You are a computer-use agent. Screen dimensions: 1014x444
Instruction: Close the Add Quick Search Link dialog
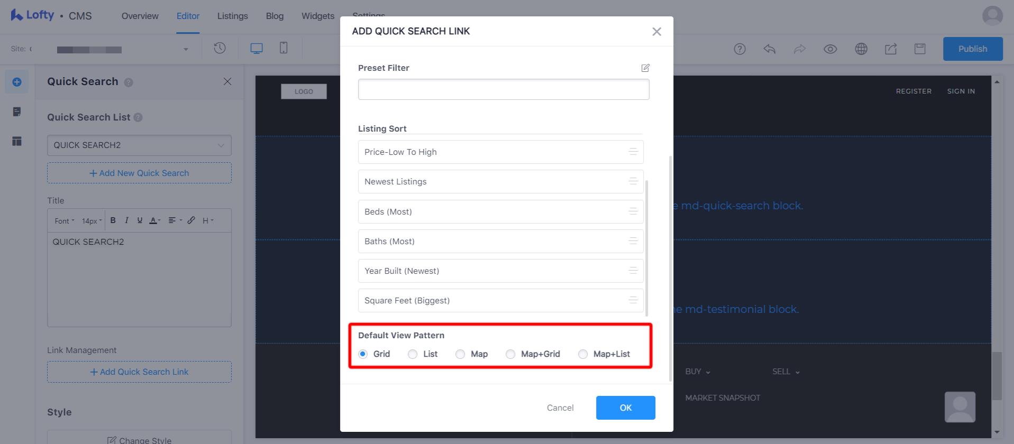point(657,32)
